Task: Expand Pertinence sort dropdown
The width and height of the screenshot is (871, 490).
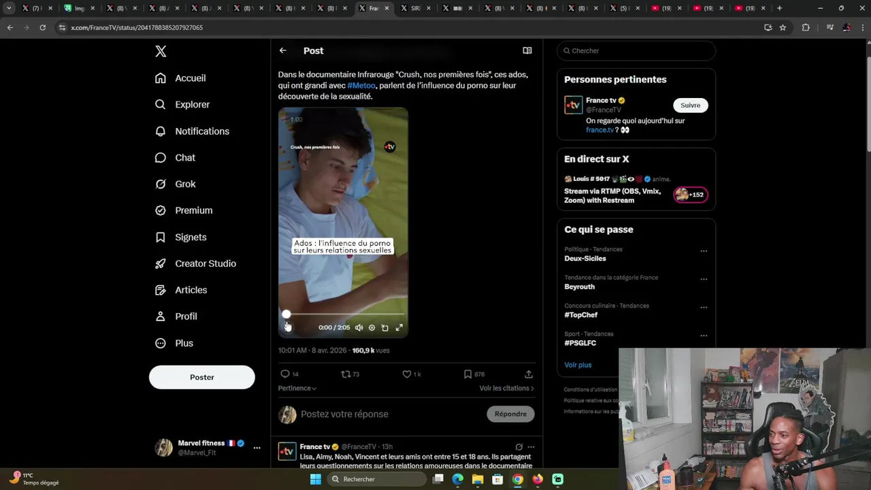Action: 297,389
